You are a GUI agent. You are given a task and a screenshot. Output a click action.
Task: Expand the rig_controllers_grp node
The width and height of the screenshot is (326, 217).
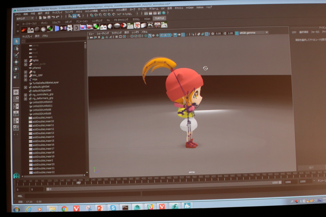(x=26, y=95)
